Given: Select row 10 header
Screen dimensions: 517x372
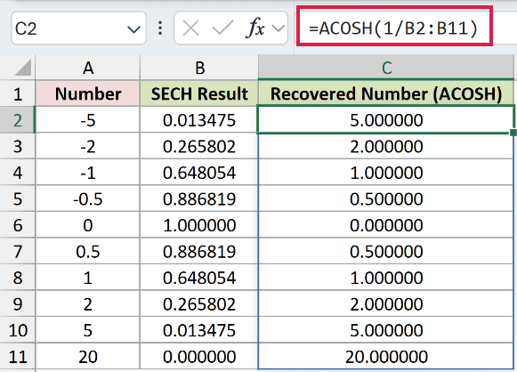Looking at the screenshot, I should (x=18, y=330).
